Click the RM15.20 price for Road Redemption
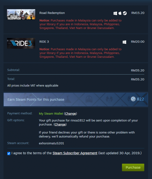 click(138, 13)
